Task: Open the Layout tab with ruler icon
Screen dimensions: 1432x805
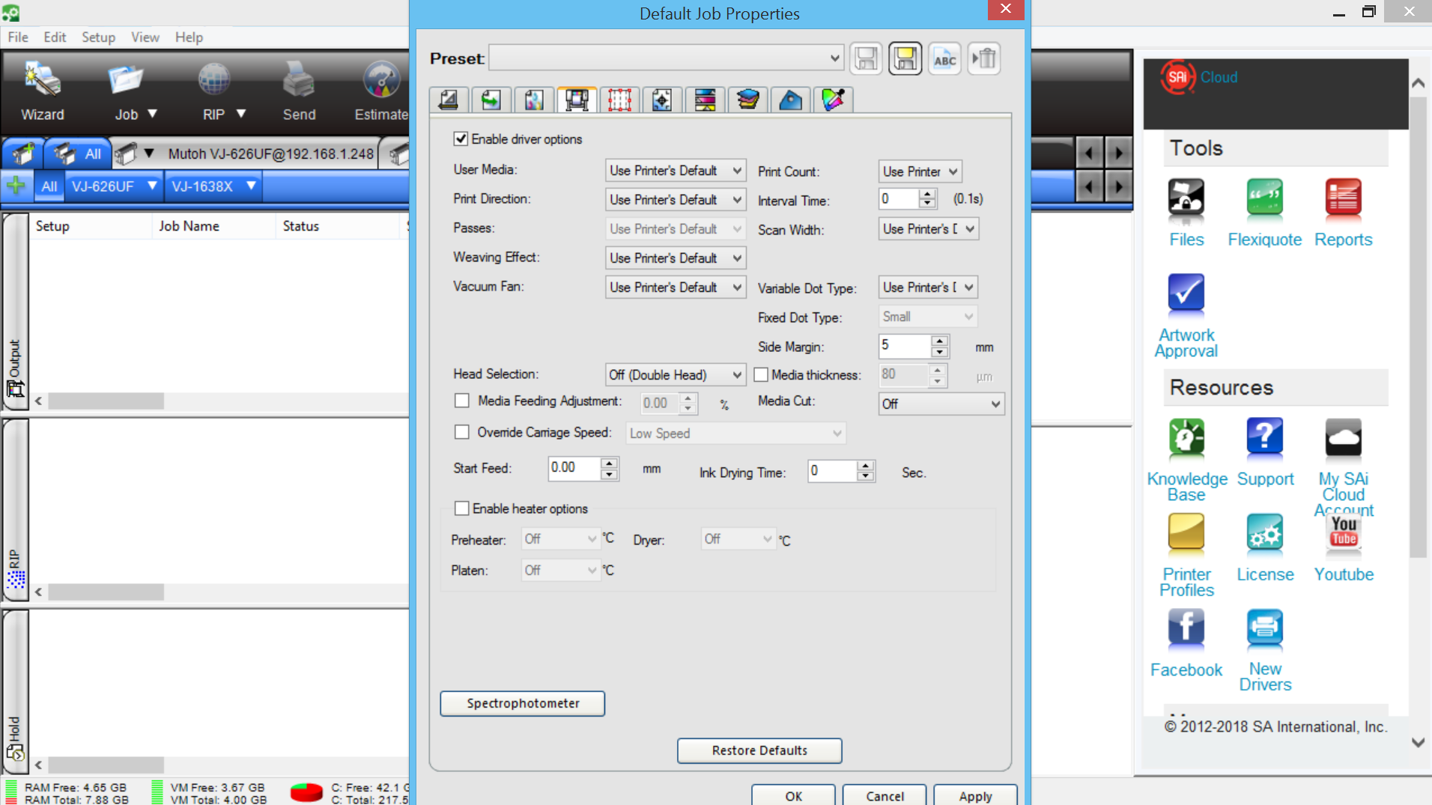Action: pyautogui.click(x=449, y=100)
